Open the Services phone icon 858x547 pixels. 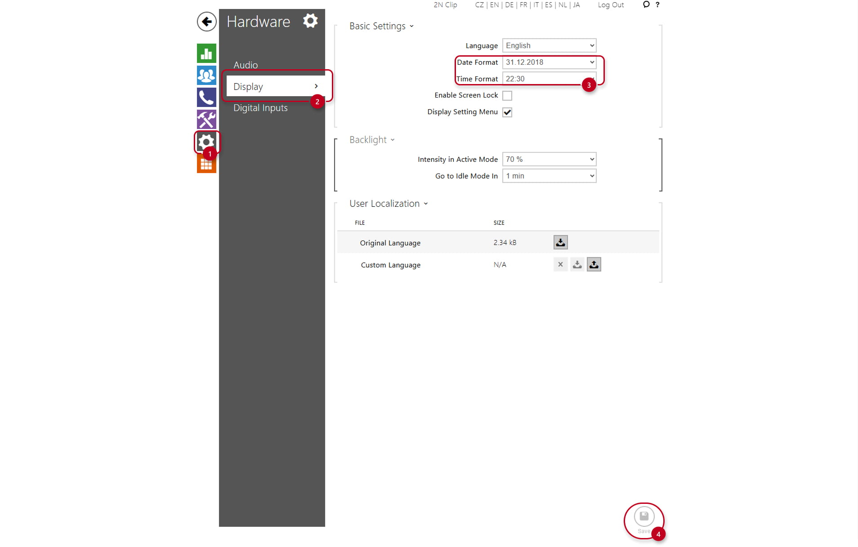point(206,98)
